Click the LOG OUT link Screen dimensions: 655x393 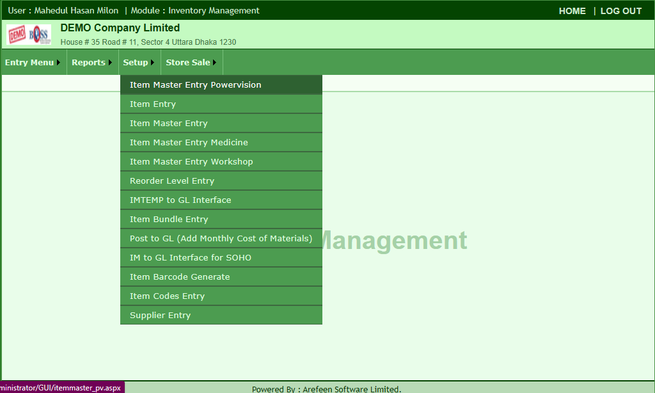[620, 12]
